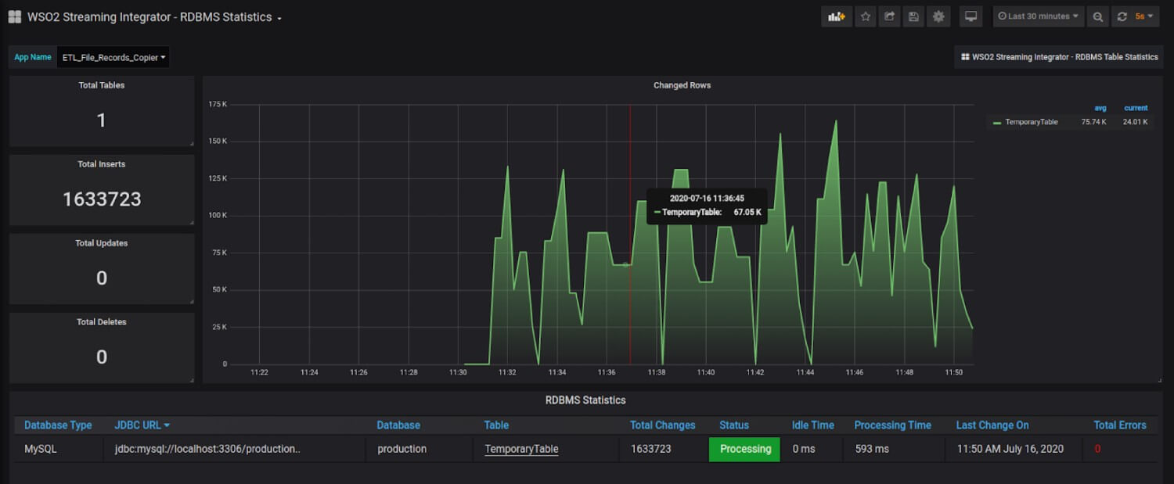Change the 5s auto-refresh interval
This screenshot has width=1174, height=484.
pos(1143,16)
